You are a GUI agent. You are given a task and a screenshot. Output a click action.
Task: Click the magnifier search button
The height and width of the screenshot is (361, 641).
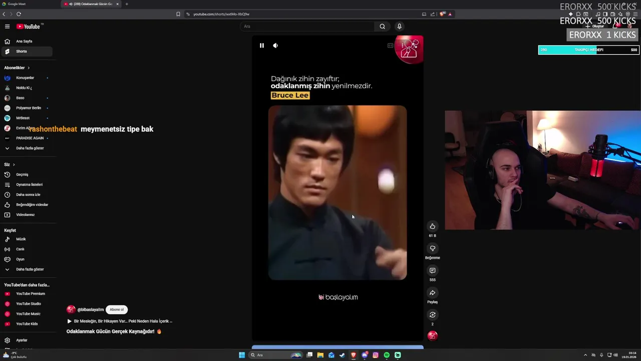tap(382, 27)
